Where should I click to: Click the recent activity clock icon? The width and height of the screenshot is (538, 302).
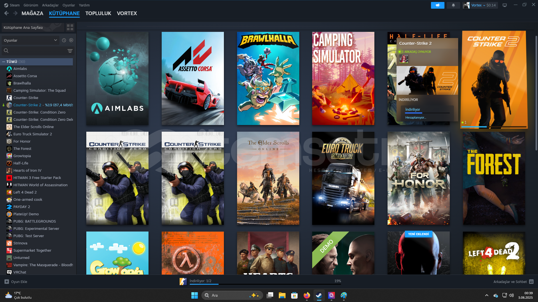(64, 40)
